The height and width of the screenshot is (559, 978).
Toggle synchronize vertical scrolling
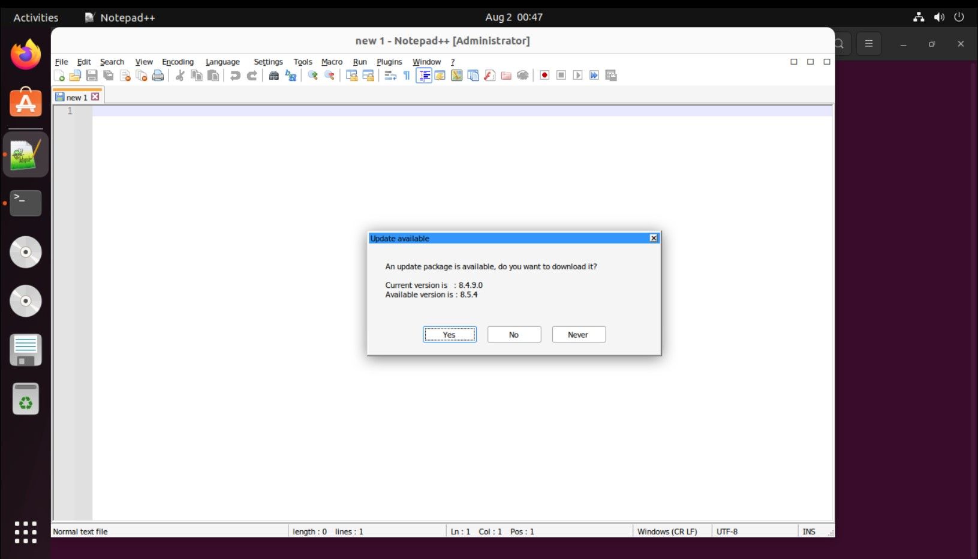[x=351, y=75]
